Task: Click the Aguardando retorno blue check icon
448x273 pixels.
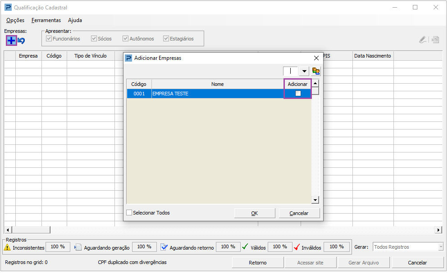Action: coord(164,247)
